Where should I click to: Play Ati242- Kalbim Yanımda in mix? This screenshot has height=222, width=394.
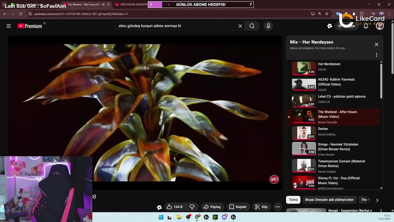coord(333,84)
